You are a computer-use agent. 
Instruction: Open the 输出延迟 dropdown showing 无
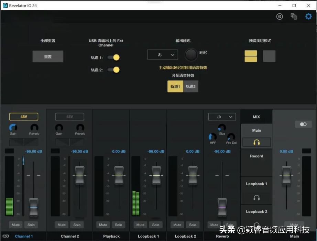tap(162, 54)
